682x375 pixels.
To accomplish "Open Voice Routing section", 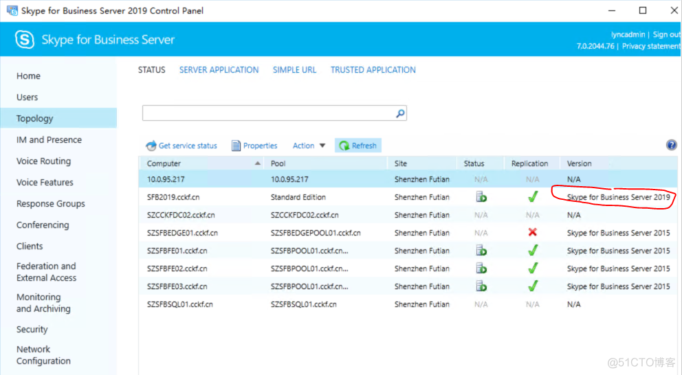I will [x=43, y=161].
